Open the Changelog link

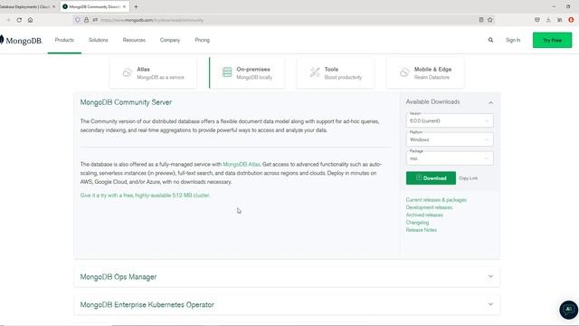(x=417, y=223)
